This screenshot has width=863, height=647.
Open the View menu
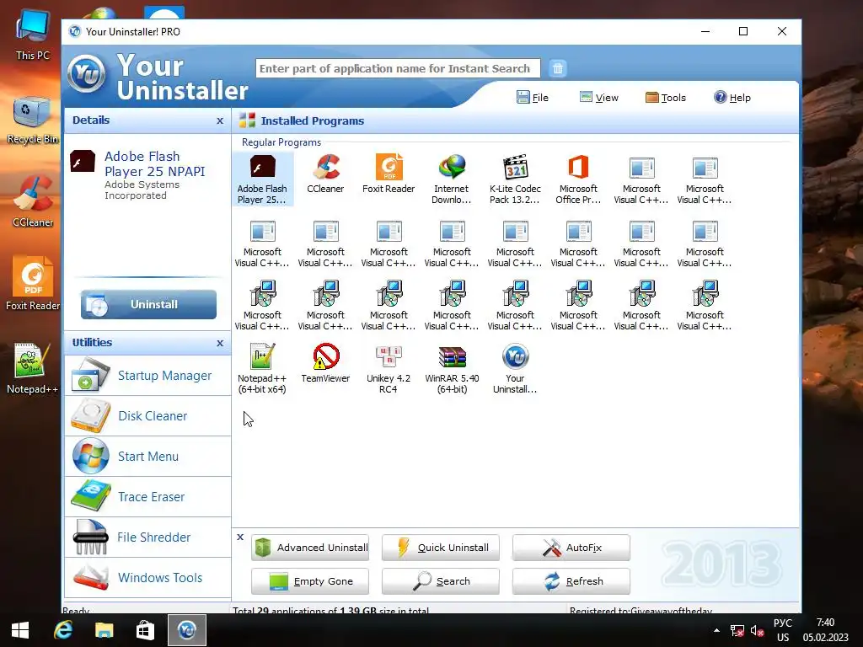(x=599, y=98)
